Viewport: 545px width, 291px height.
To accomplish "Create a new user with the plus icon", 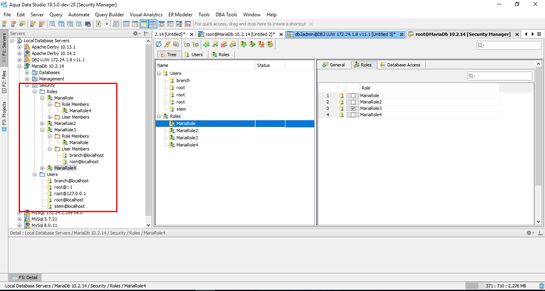I will pyautogui.click(x=206, y=44).
